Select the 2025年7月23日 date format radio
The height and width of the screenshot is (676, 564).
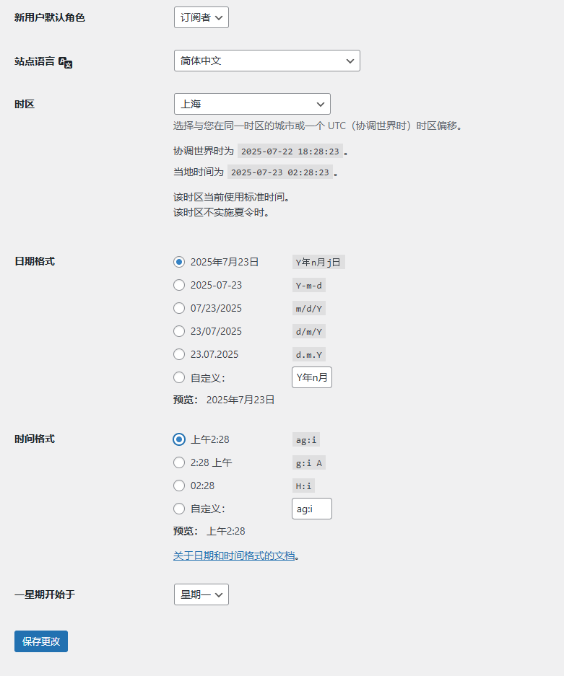pos(179,262)
